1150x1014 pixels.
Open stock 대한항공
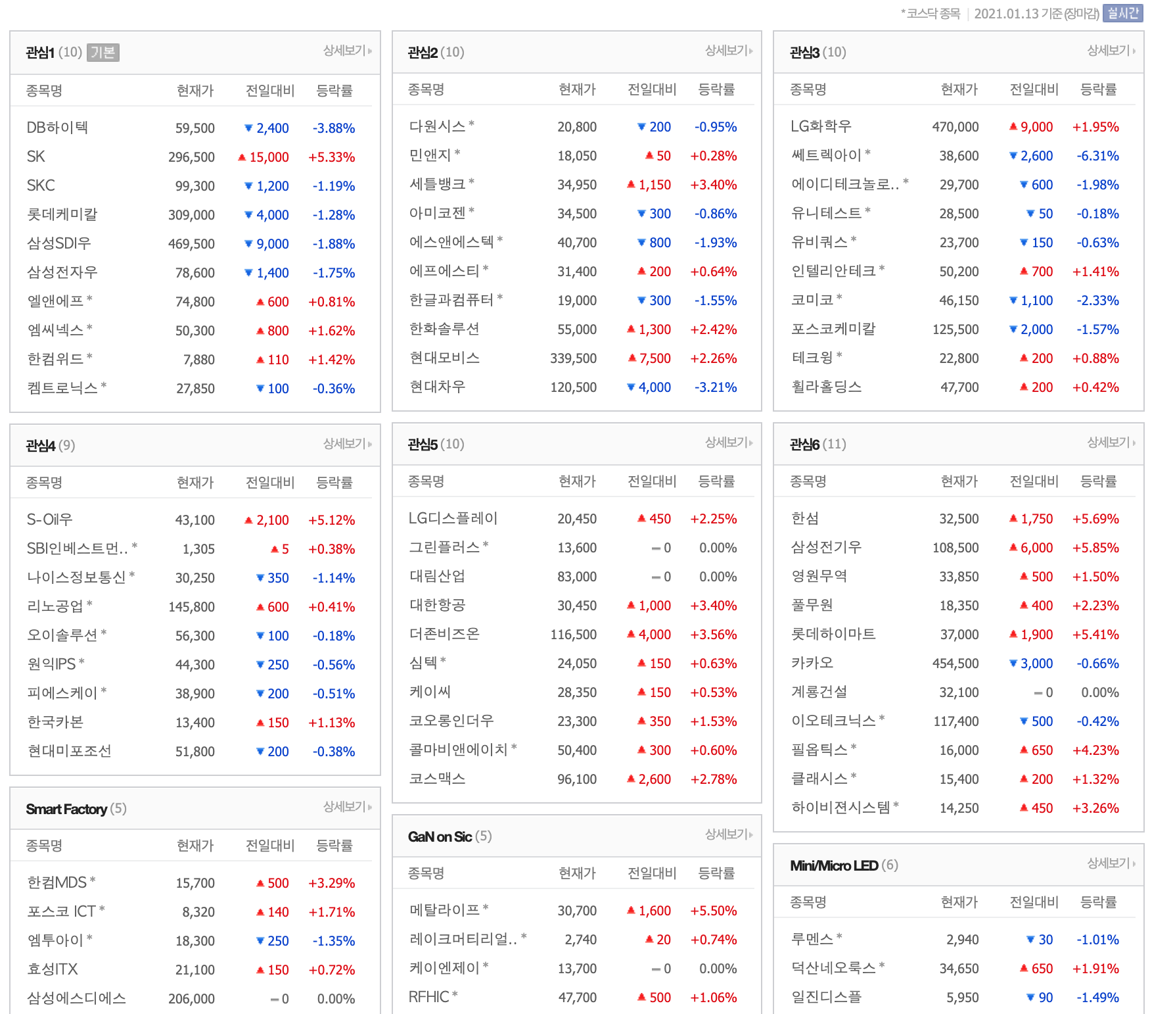[437, 605]
